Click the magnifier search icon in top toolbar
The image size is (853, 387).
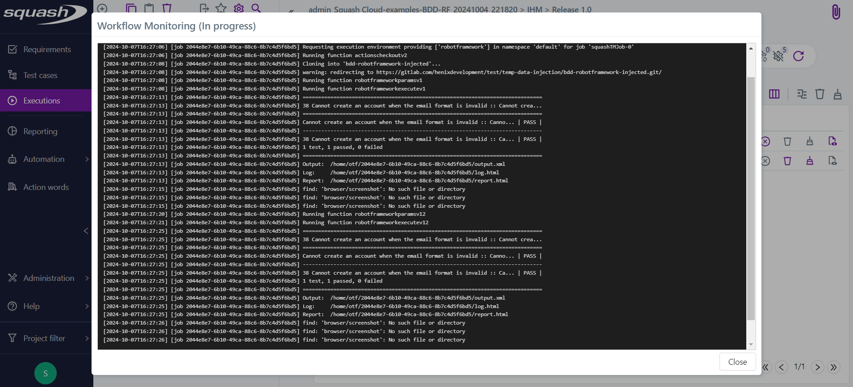256,8
